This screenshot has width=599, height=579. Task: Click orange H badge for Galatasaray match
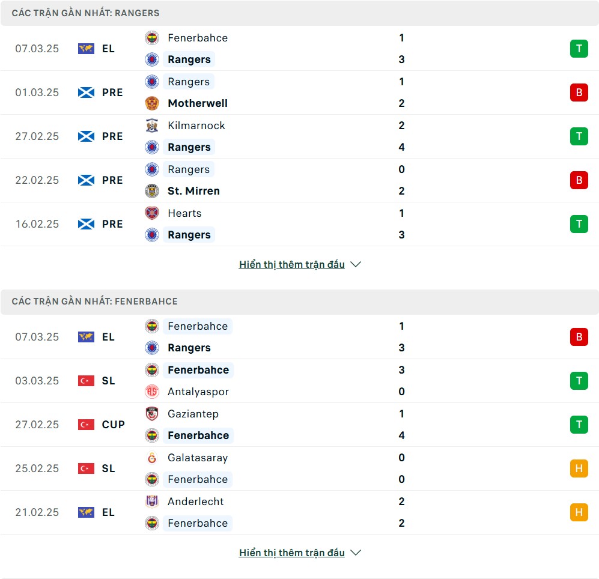(x=579, y=468)
